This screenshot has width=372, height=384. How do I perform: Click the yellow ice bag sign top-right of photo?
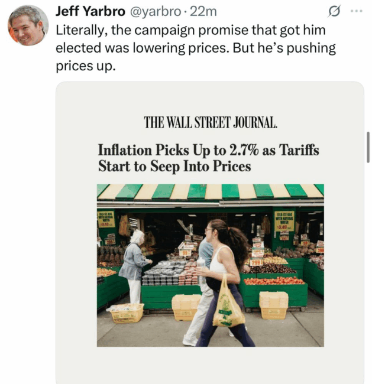coord(284,221)
